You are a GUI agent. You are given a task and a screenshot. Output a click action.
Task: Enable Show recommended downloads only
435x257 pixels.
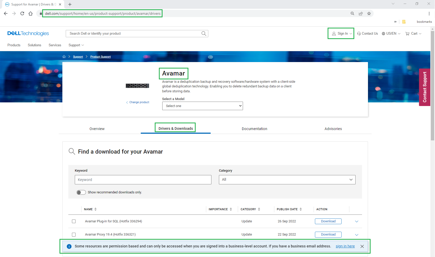[81, 192]
